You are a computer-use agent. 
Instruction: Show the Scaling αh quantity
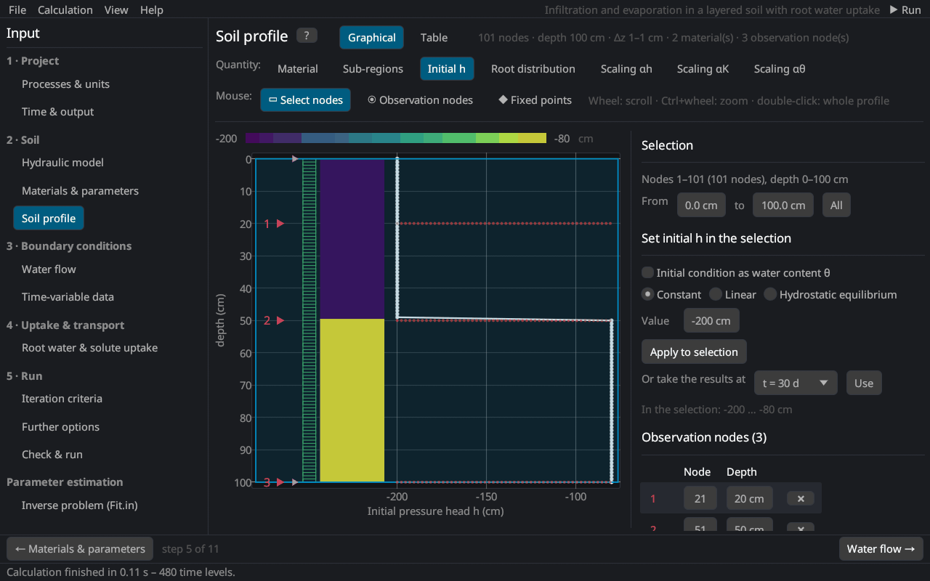point(626,69)
